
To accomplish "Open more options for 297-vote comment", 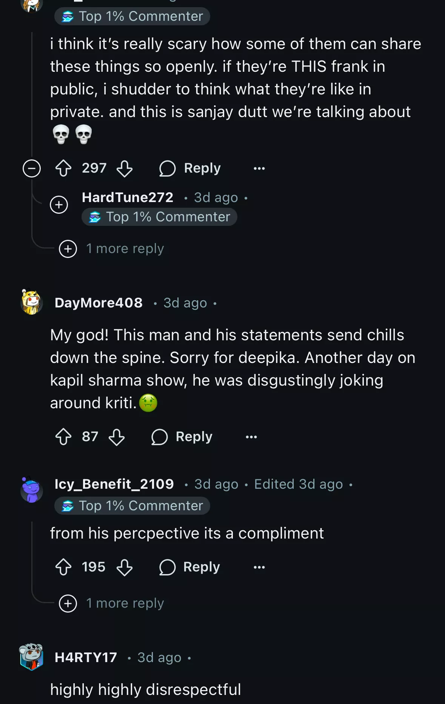I will 259,168.
